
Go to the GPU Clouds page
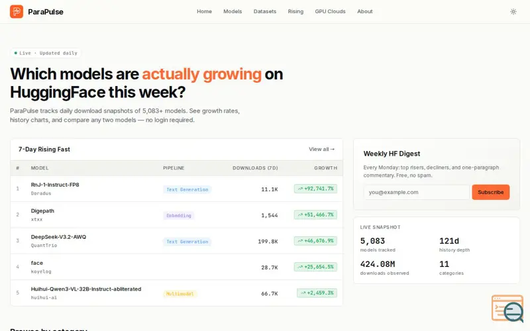click(x=330, y=11)
